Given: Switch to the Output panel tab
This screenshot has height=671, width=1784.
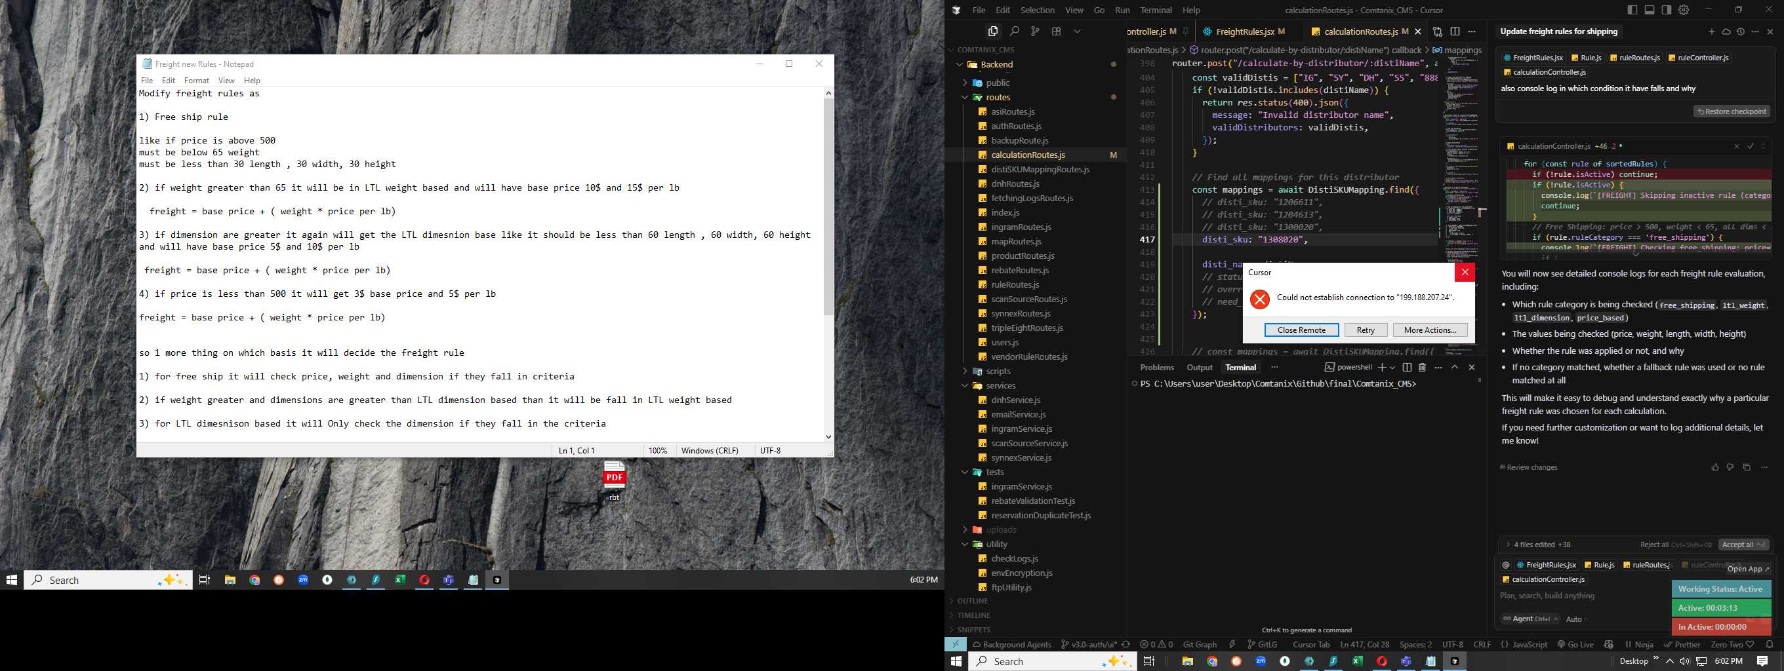Looking at the screenshot, I should [1200, 368].
